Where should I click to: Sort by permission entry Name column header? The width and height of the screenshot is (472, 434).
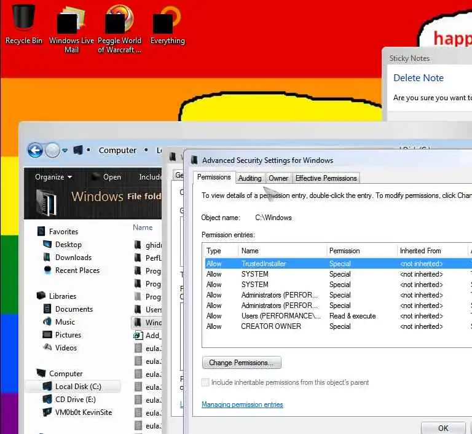[x=282, y=251]
